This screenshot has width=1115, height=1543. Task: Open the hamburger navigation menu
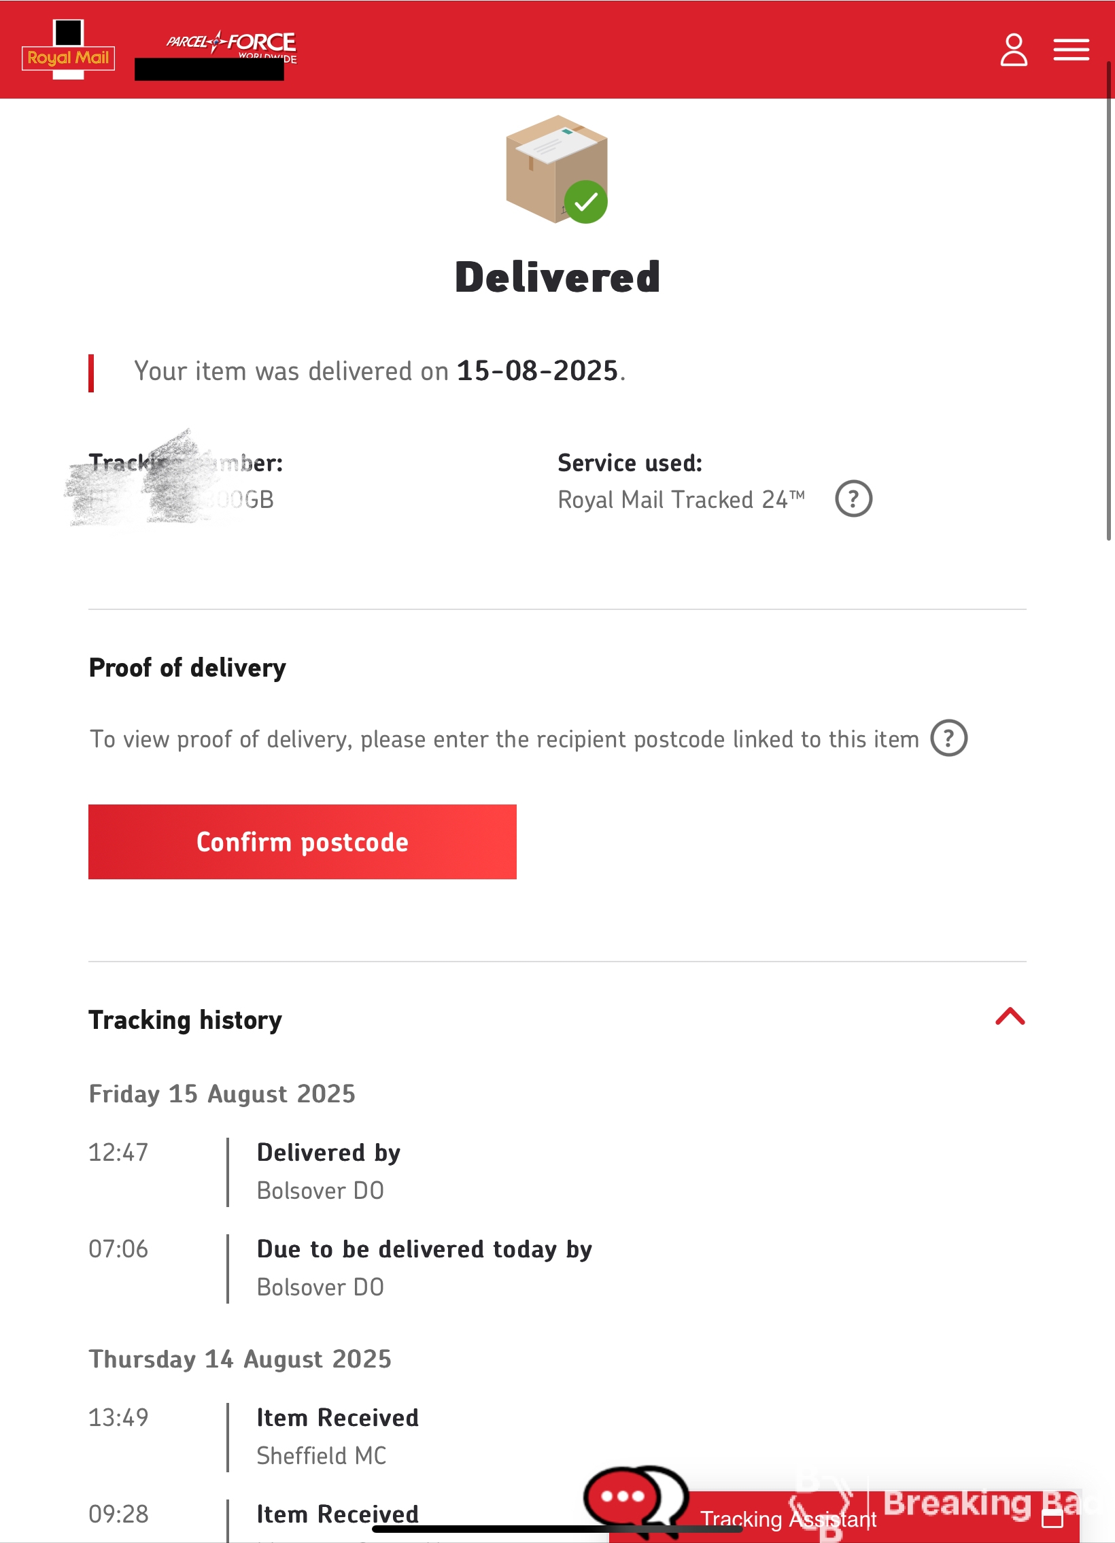click(1071, 50)
